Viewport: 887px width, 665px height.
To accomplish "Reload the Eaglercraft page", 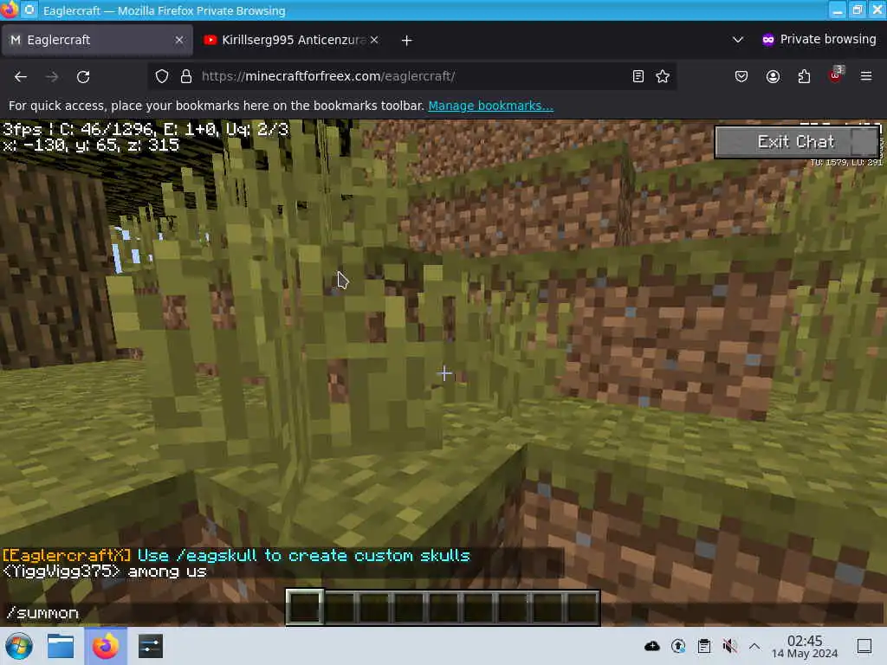I will (83, 76).
